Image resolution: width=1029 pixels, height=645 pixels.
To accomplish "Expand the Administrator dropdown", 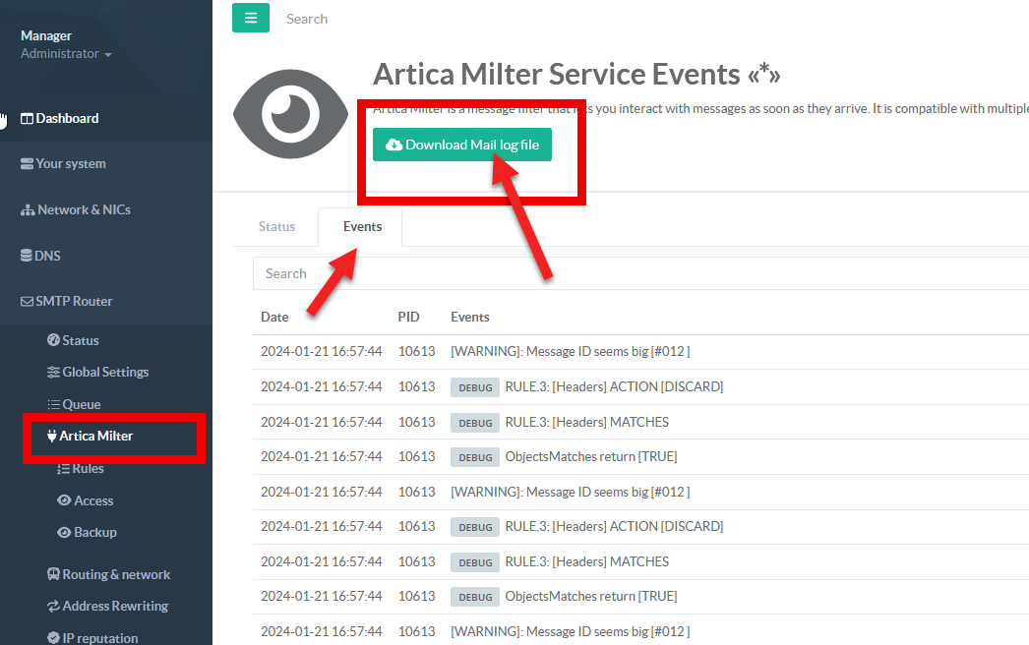I will (x=66, y=54).
